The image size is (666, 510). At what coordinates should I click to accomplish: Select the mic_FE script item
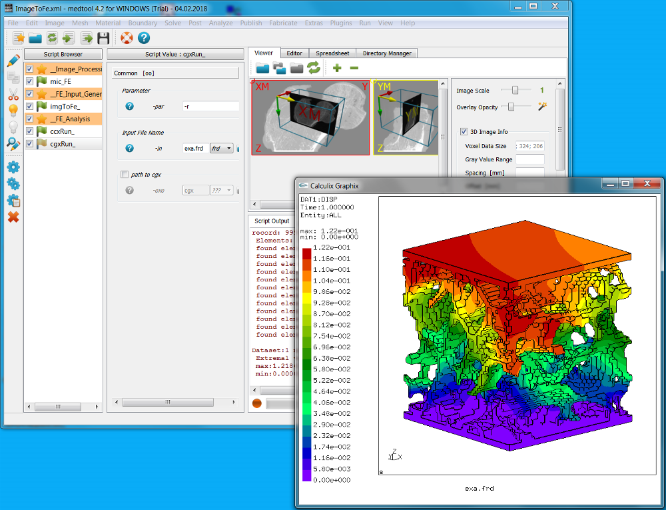point(61,81)
